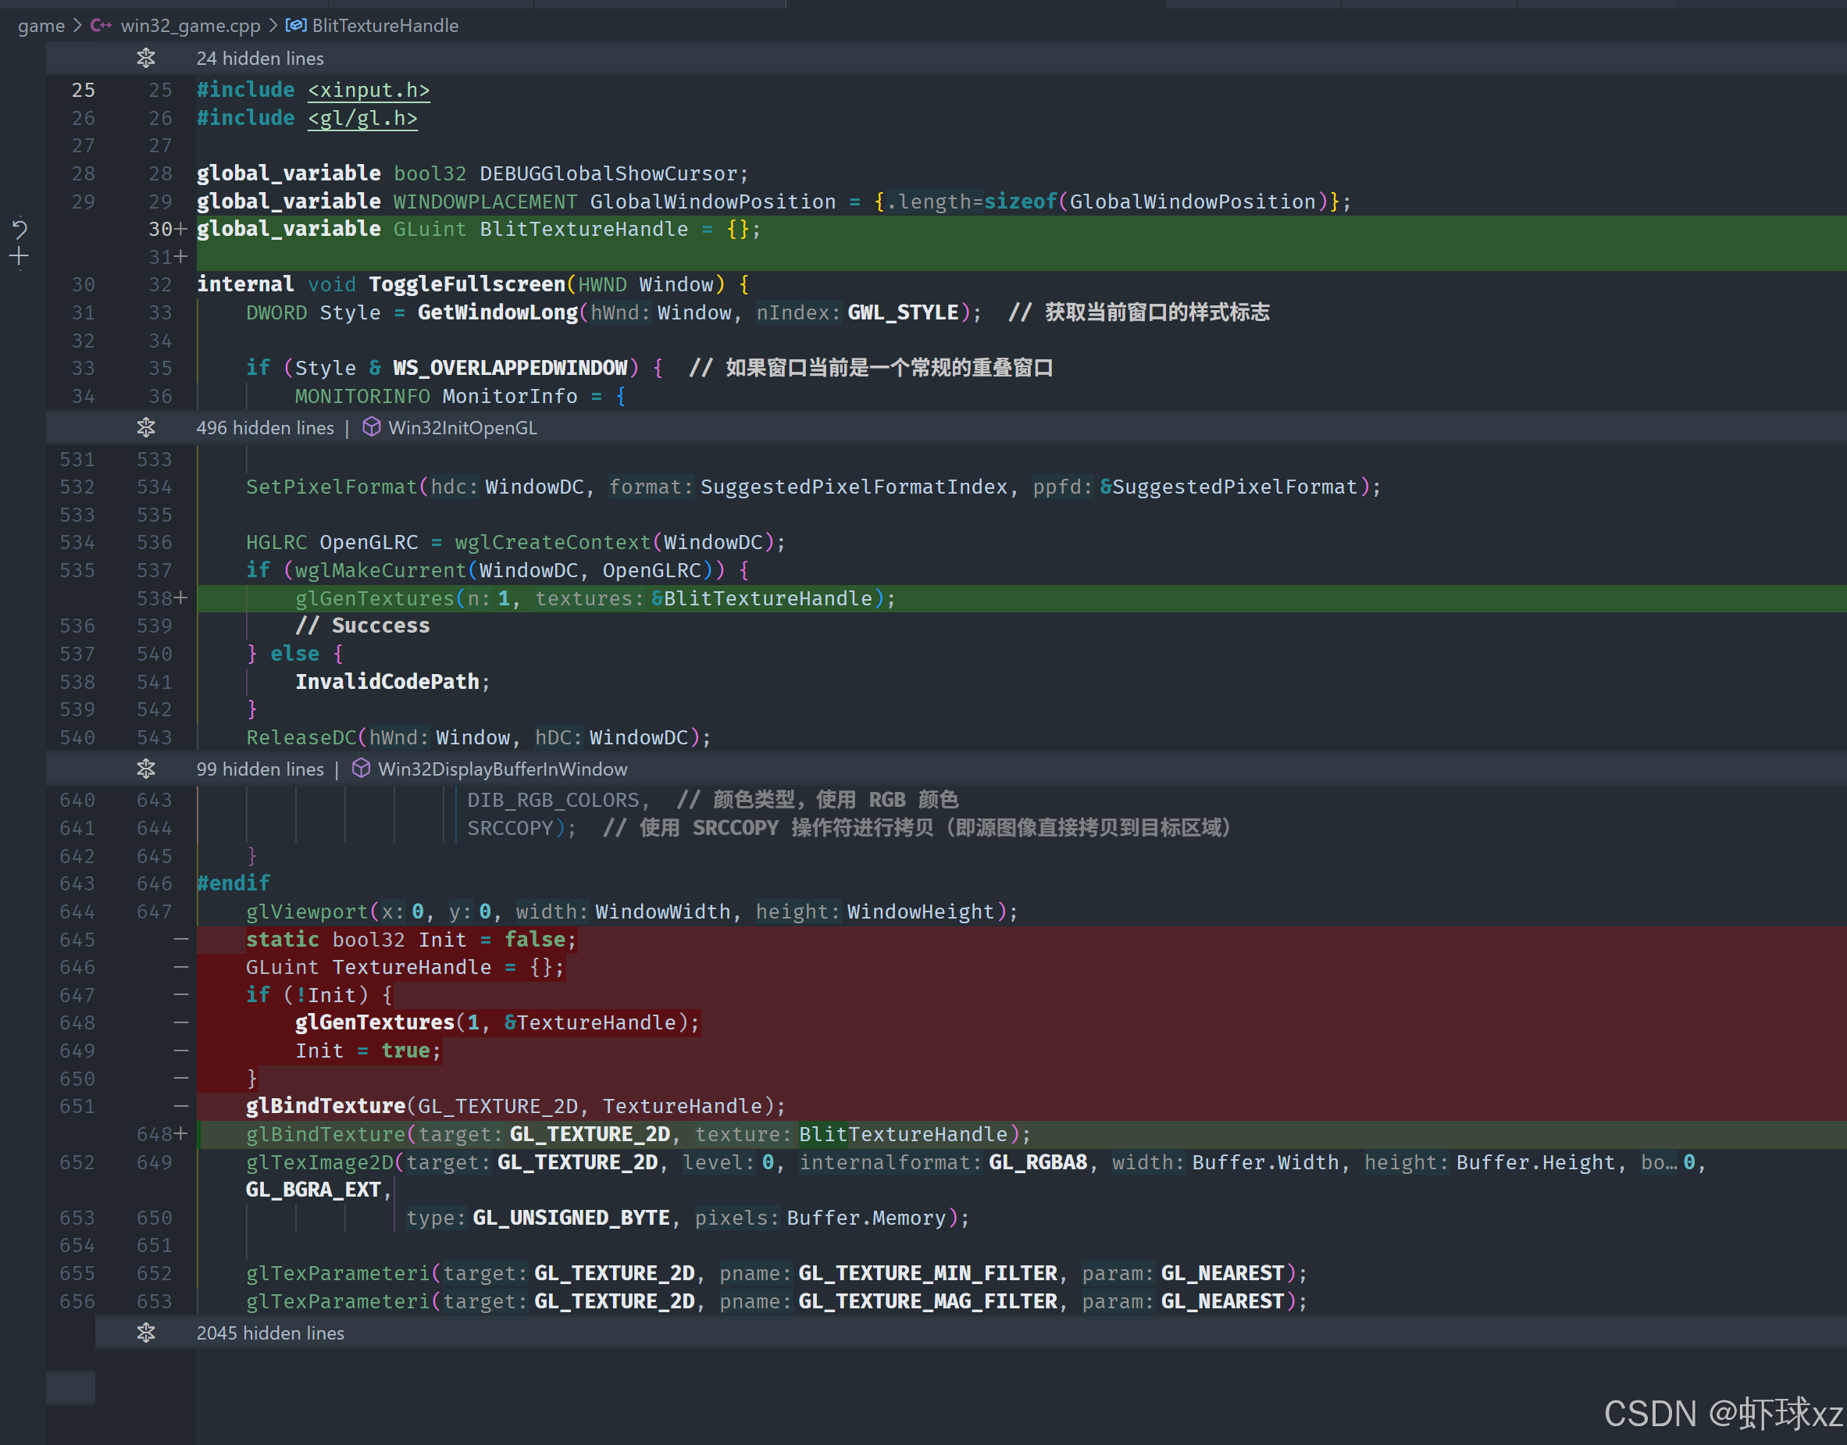Viewport: 1847px width, 1445px height.
Task: Click the Win32DisplayBufferInWindow symbol cube icon
Action: [361, 769]
